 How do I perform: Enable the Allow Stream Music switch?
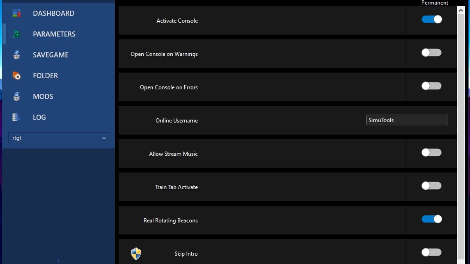431,153
